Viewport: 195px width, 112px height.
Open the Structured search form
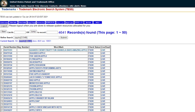(22, 22)
